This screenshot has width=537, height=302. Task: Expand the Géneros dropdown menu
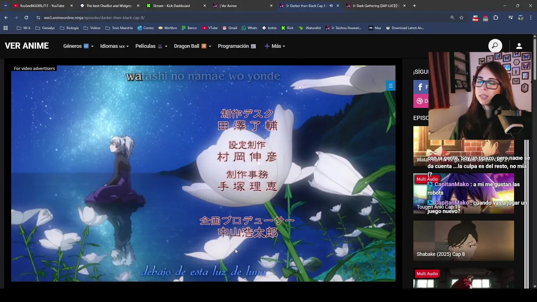[78, 46]
